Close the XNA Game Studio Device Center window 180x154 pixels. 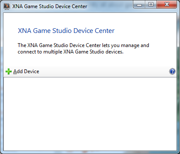click(x=167, y=5)
